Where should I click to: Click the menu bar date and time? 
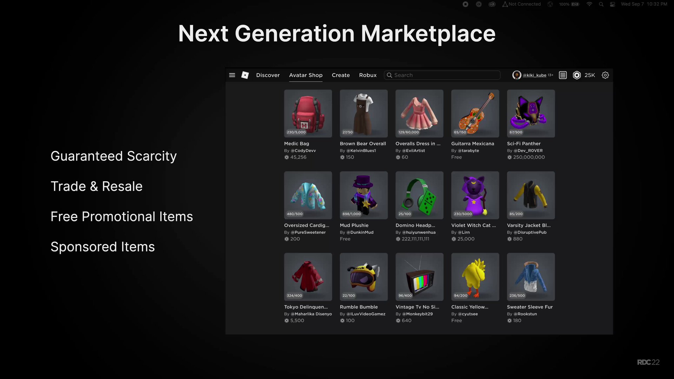click(644, 4)
